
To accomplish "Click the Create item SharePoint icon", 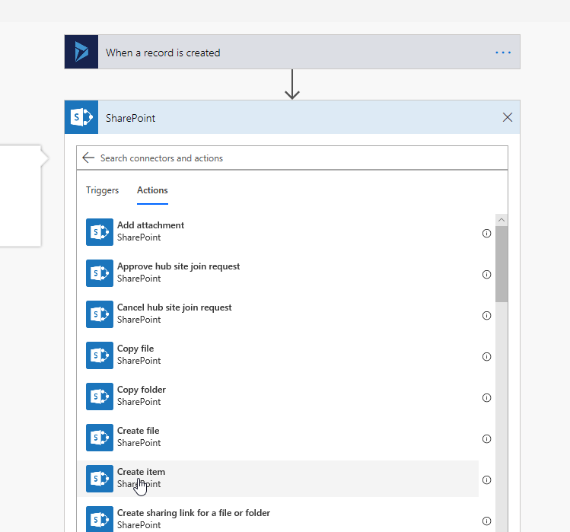I will (x=100, y=479).
